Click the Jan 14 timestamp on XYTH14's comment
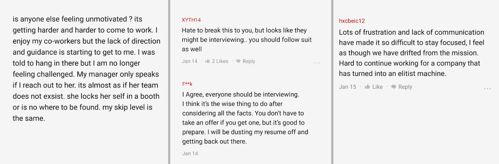 coord(190,61)
